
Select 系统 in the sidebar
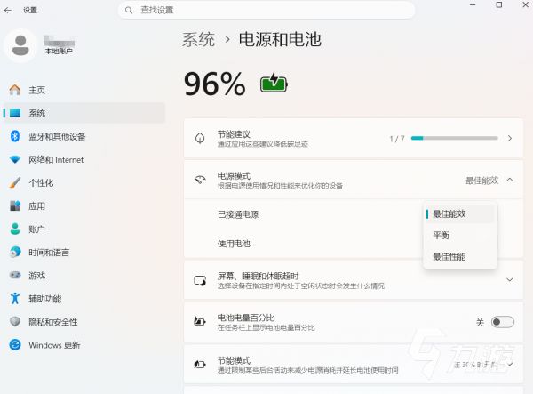(x=84, y=113)
